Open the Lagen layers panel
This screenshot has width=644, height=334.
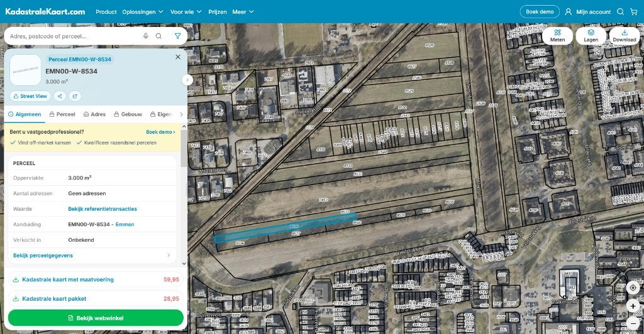coord(591,36)
